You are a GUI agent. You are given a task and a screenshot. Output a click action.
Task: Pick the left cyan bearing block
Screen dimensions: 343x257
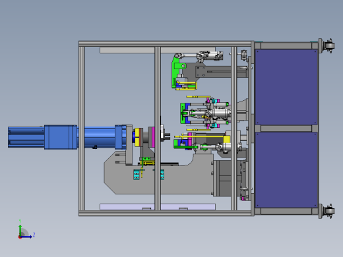(137, 175)
